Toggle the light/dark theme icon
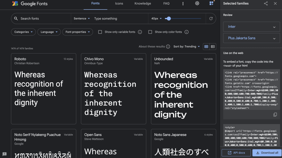This screenshot has width=282, height=158. pos(197,4)
